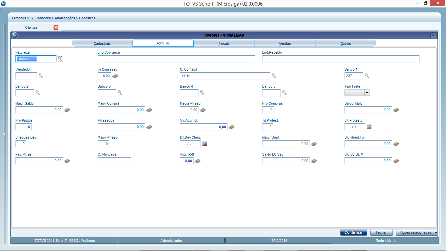
Task: Go to the Vendas tab
Action: click(x=285, y=43)
